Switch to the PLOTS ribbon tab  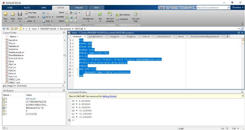click(27, 7)
